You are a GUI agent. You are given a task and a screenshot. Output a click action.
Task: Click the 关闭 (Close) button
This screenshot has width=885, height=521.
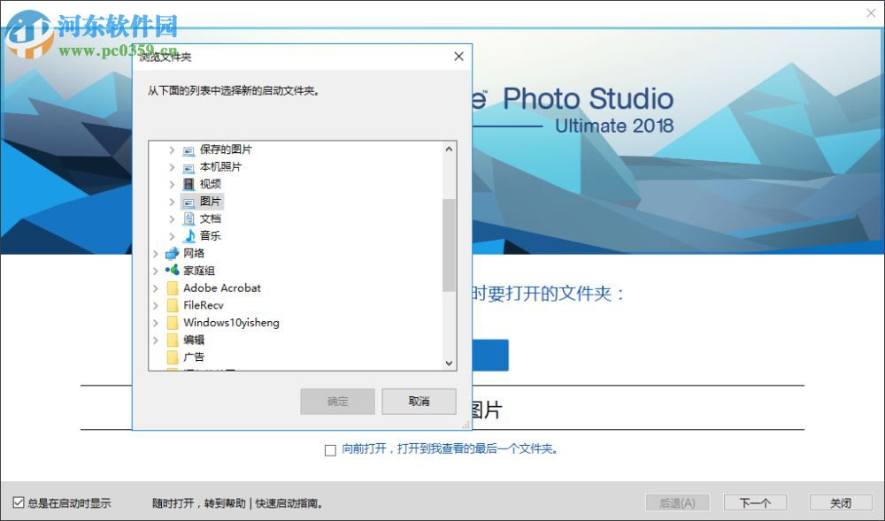(x=842, y=502)
